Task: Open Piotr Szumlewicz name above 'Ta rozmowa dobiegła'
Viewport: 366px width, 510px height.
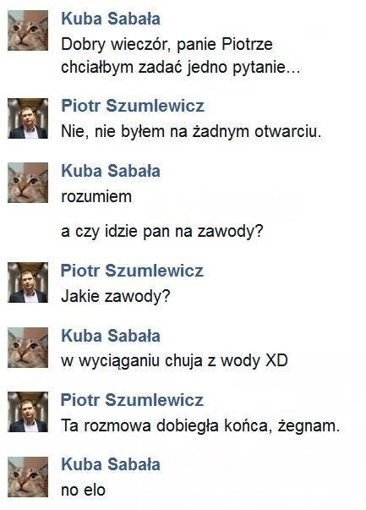Action: click(133, 400)
